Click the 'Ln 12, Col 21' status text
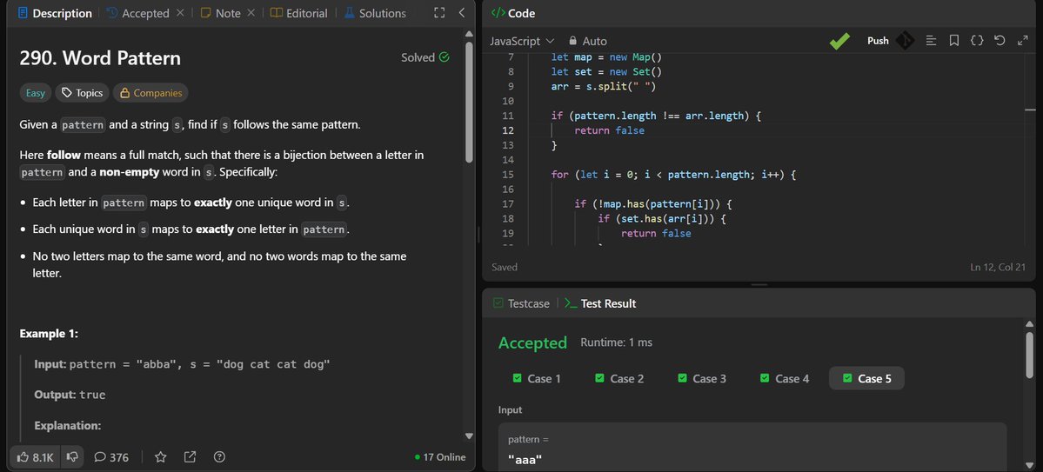 [1000, 267]
